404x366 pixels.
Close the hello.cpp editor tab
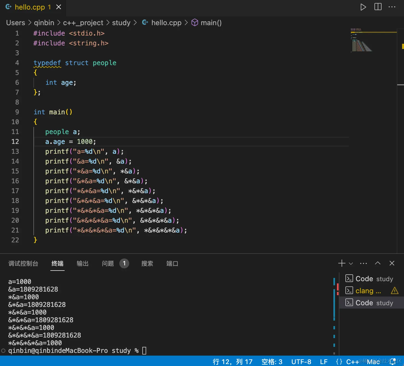click(x=59, y=7)
